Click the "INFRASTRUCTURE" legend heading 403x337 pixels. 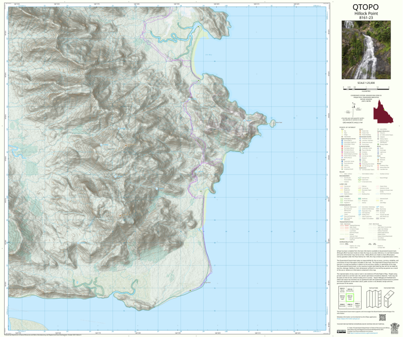[346, 242]
